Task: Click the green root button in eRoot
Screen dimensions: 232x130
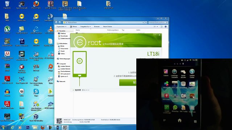Action: 128,82
